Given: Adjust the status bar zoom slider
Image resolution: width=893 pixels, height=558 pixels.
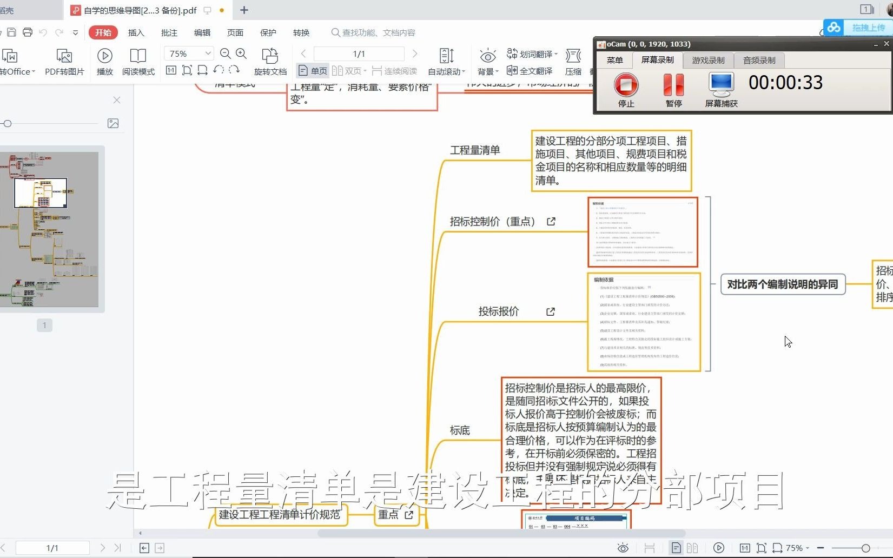Looking at the screenshot, I should pyautogui.click(x=865, y=548).
